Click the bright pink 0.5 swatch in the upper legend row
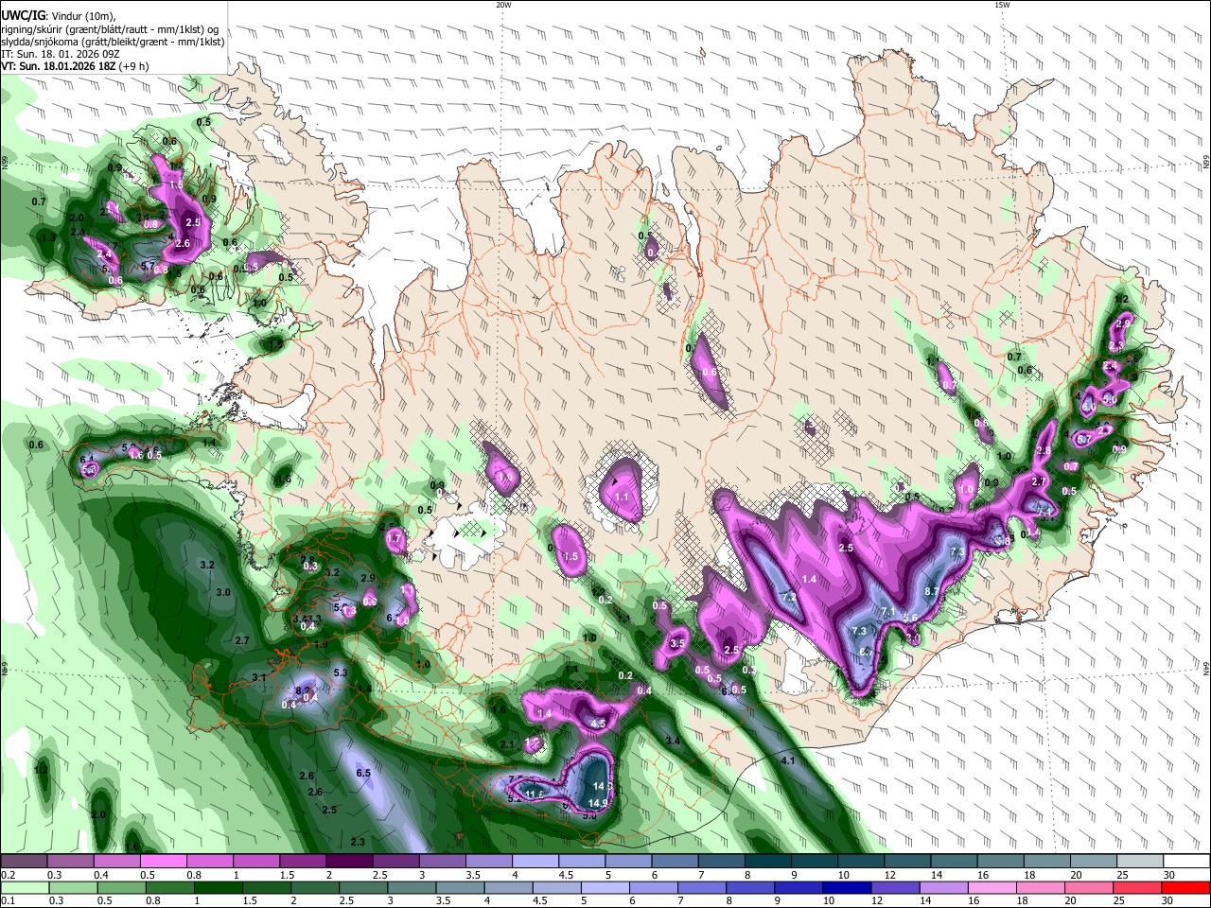1211x908 pixels. (163, 862)
